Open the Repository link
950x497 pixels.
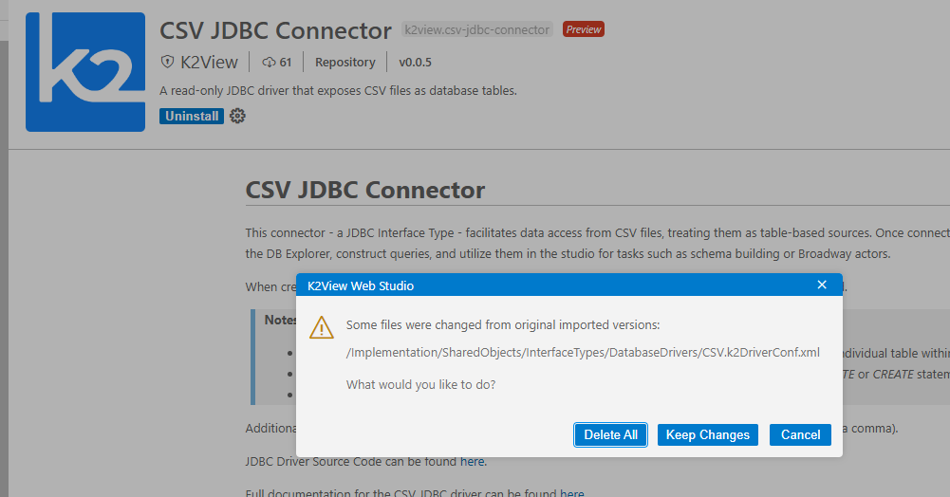[x=345, y=63]
